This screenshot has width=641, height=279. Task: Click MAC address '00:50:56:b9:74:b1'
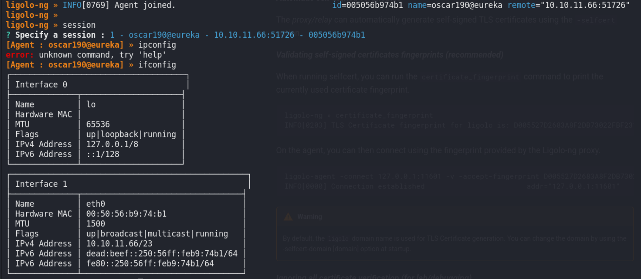tap(126, 214)
